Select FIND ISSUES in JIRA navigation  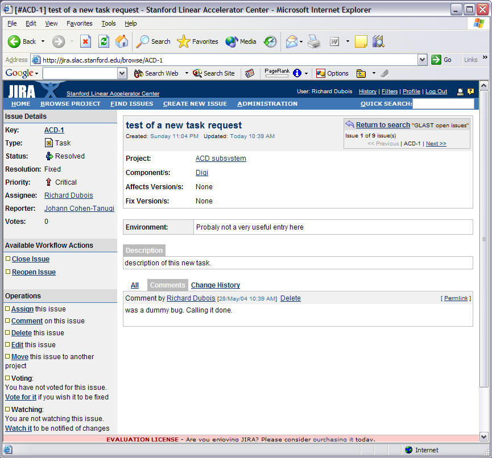click(x=131, y=104)
